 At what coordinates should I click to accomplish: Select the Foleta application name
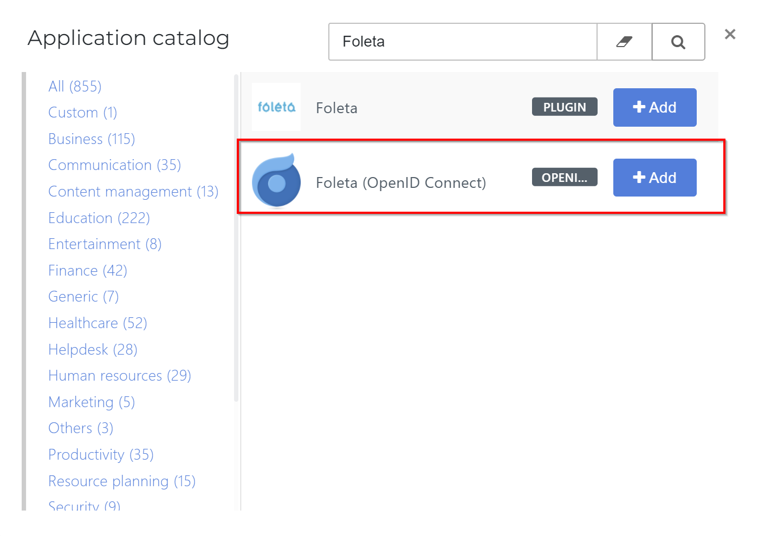[x=336, y=108]
